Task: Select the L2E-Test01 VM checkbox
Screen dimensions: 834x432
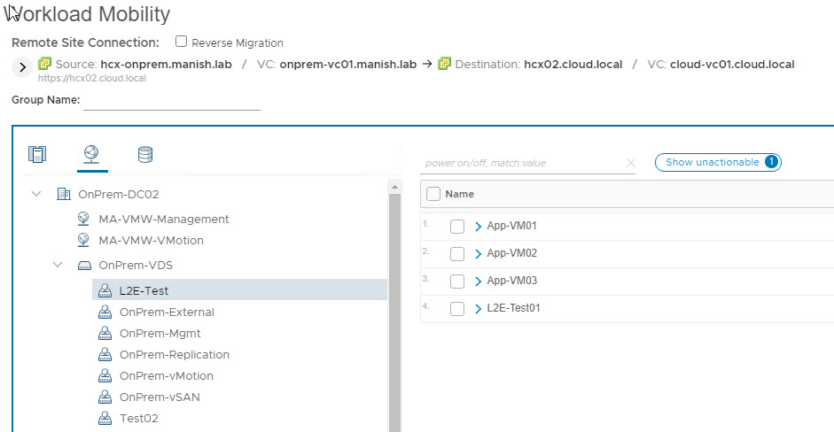Action: click(457, 309)
